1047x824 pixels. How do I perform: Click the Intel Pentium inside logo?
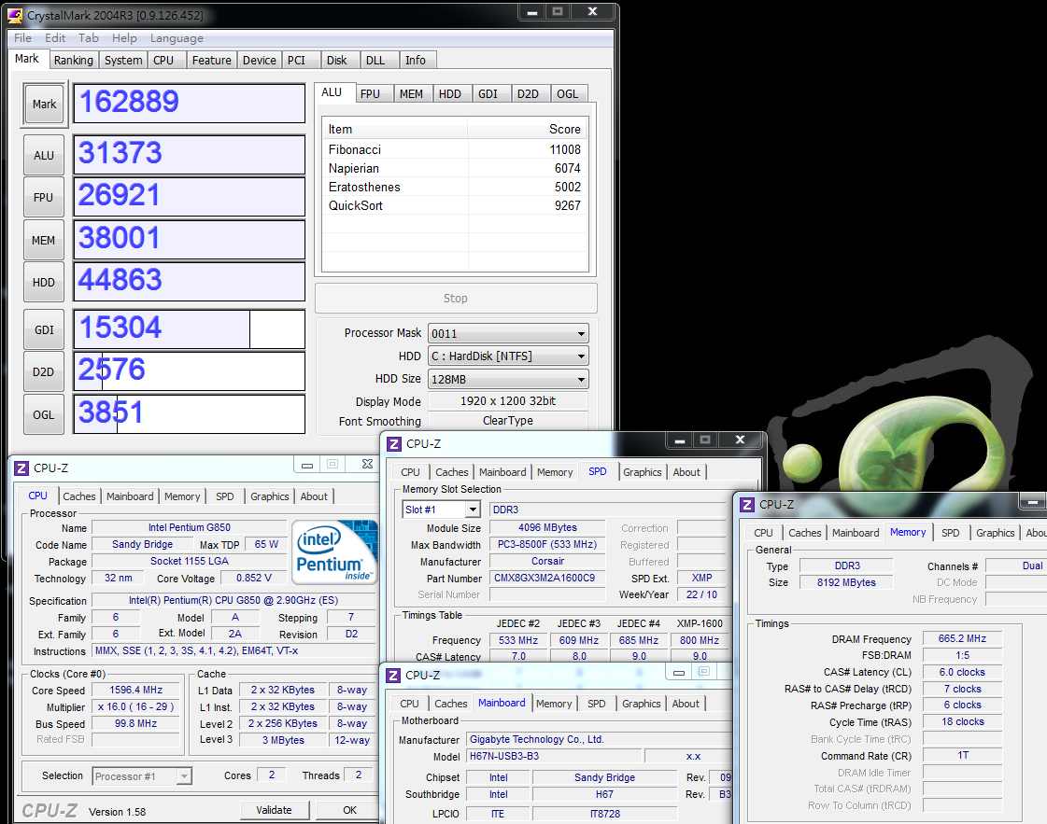click(x=336, y=552)
